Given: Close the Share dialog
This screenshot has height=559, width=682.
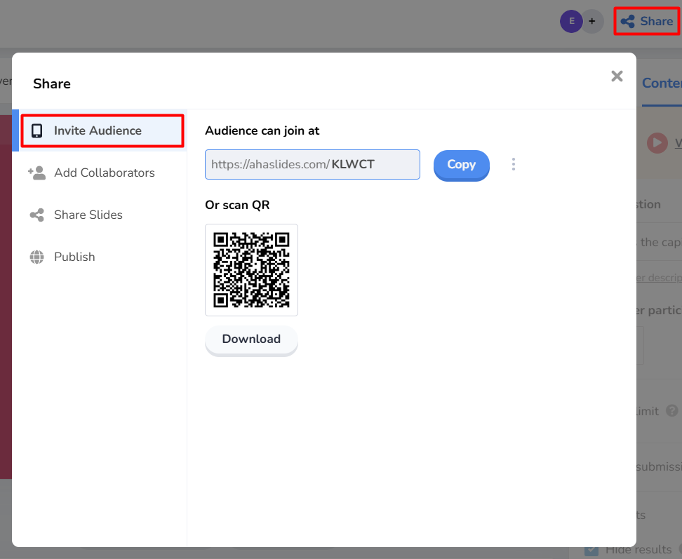Looking at the screenshot, I should click(x=617, y=76).
